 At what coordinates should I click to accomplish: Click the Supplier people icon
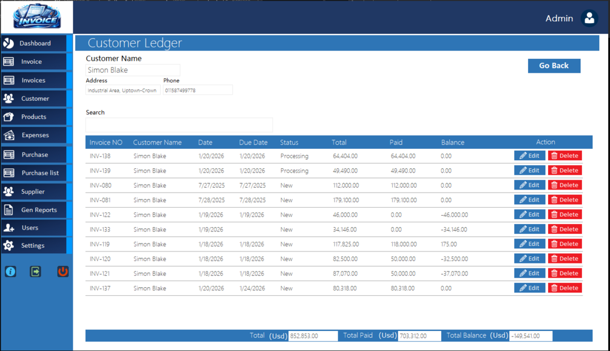pyautogui.click(x=8, y=191)
